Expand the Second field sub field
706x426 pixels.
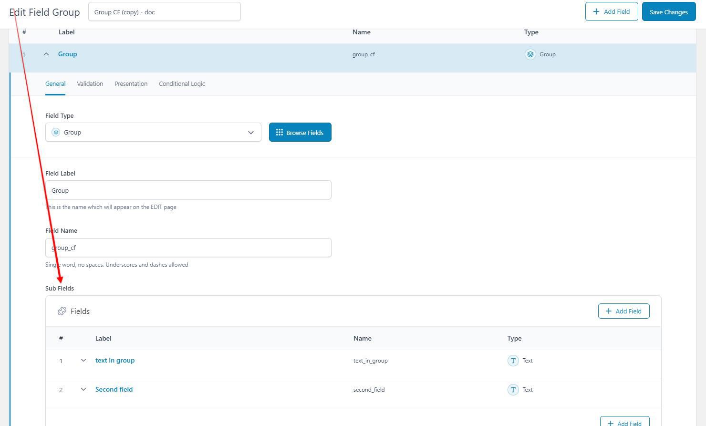(83, 390)
